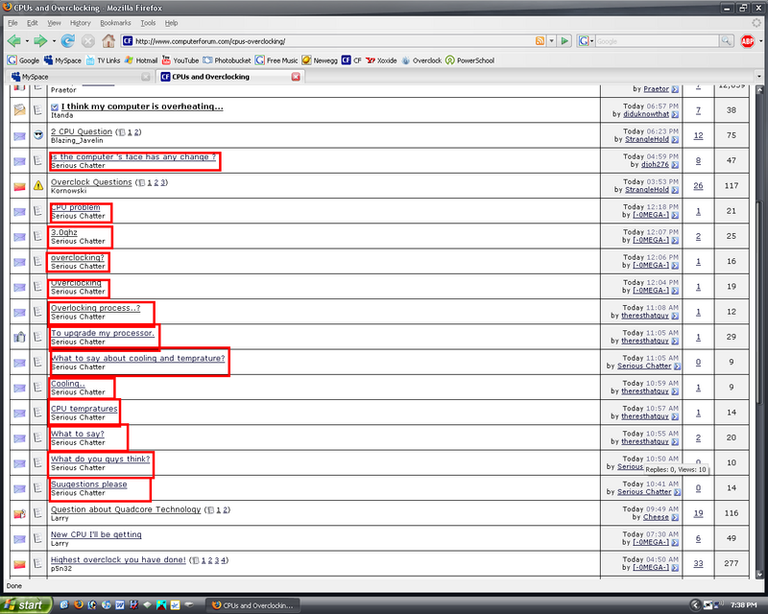Click the Reload page icon
768x614 pixels.
pyautogui.click(x=68, y=41)
